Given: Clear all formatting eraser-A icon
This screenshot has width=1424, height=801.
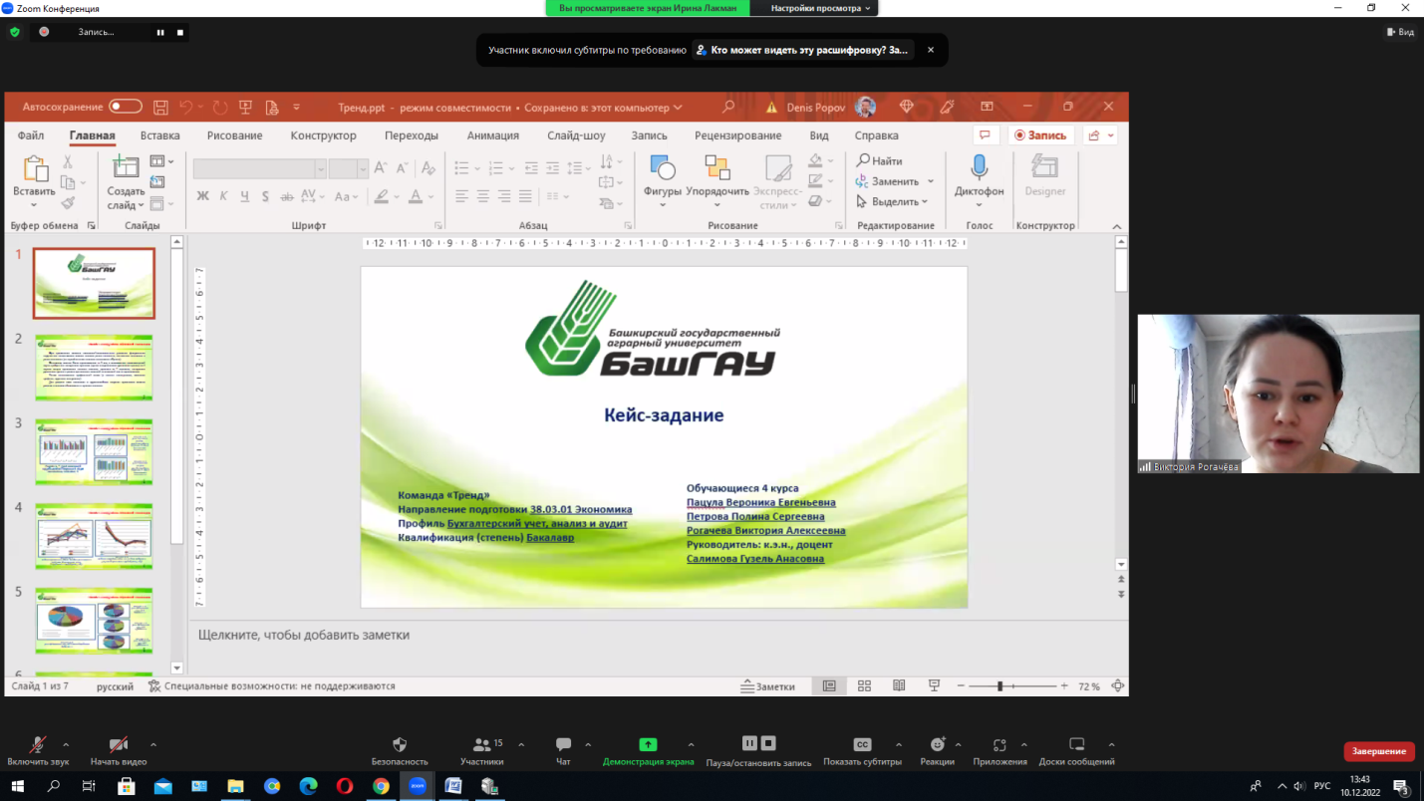Looking at the screenshot, I should (x=428, y=168).
